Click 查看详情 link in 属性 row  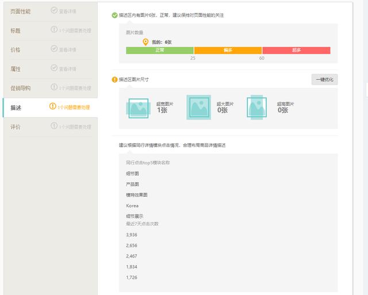click(67, 69)
